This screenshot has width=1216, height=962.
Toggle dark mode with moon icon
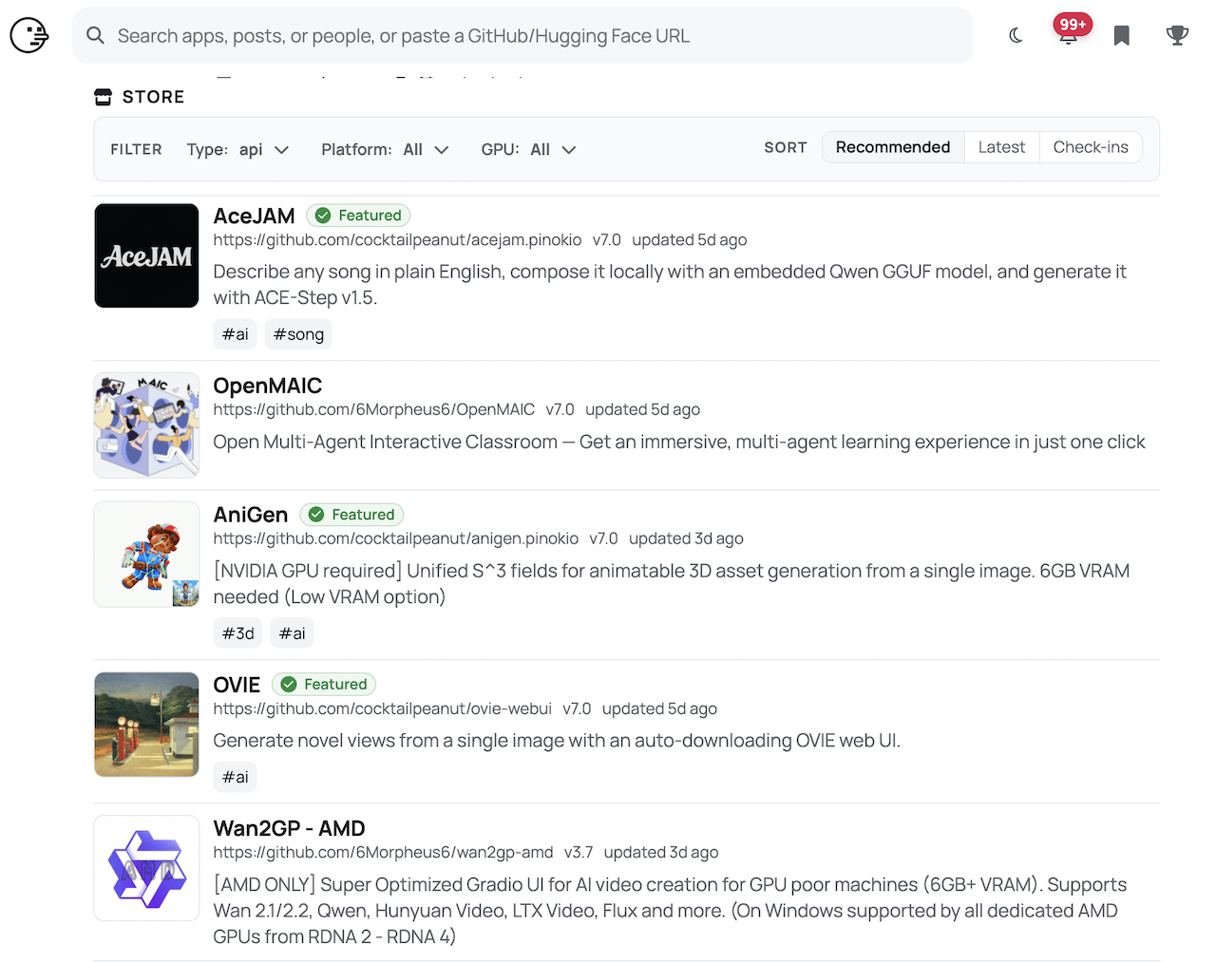[1016, 36]
